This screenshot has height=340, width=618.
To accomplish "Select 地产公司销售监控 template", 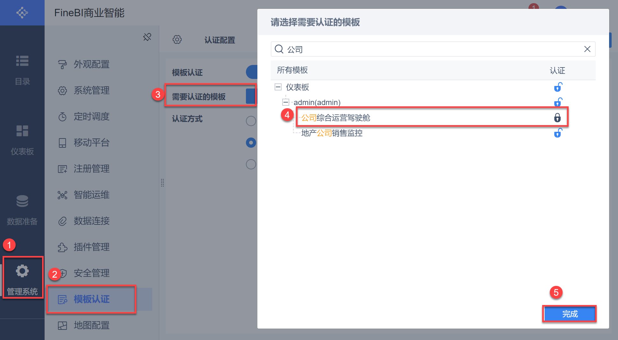I will click(x=332, y=133).
